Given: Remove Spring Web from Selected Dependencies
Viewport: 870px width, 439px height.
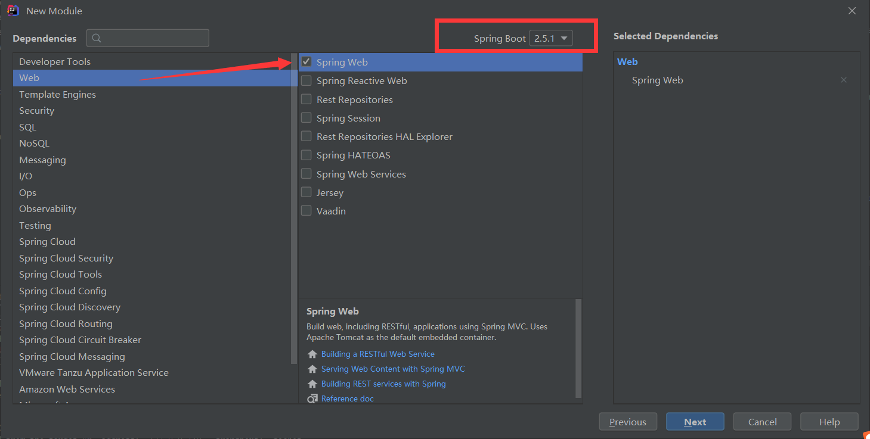Looking at the screenshot, I should click(844, 80).
